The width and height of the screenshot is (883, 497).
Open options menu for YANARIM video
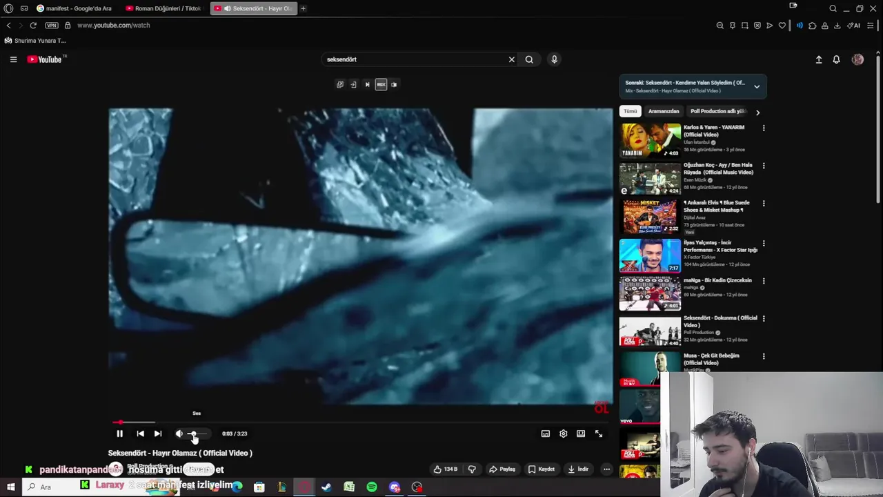(763, 128)
